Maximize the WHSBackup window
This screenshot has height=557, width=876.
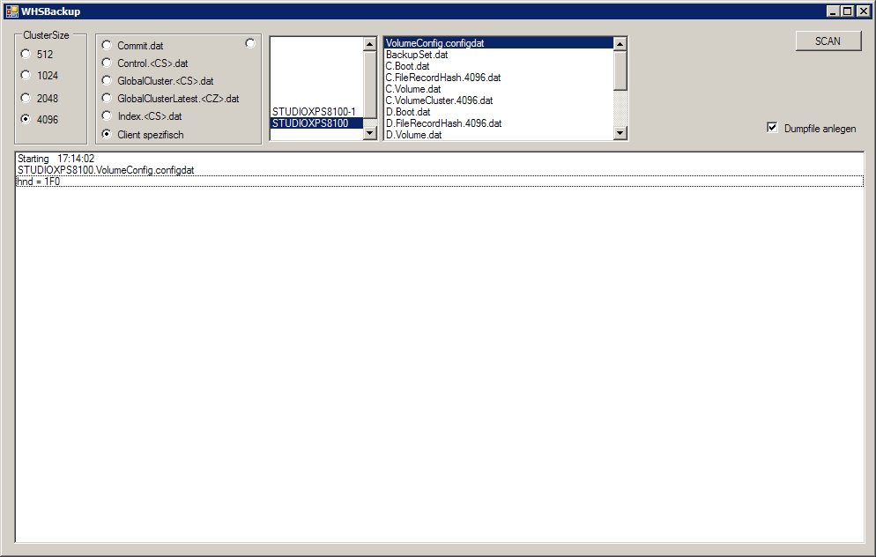(x=848, y=11)
